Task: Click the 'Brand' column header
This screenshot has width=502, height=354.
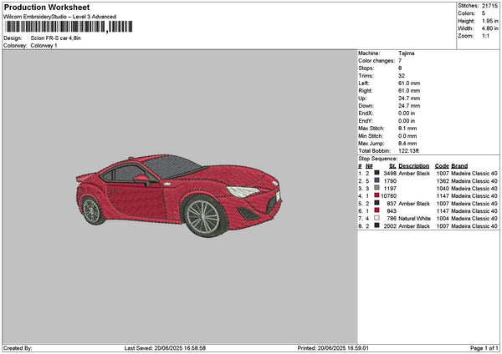Action: click(459, 166)
